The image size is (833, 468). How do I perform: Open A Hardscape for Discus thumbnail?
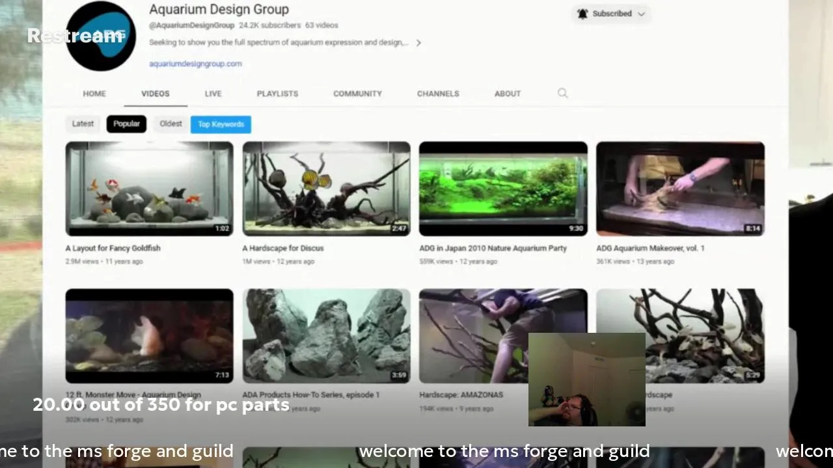pos(326,188)
